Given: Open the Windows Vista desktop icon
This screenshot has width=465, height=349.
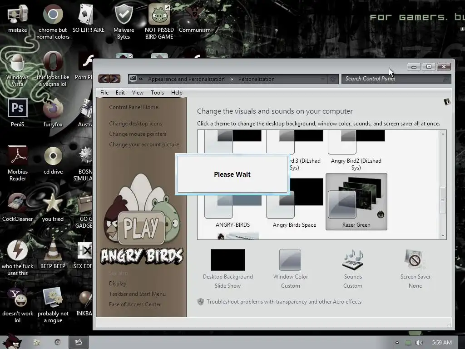Looking at the screenshot, I should point(18,62).
